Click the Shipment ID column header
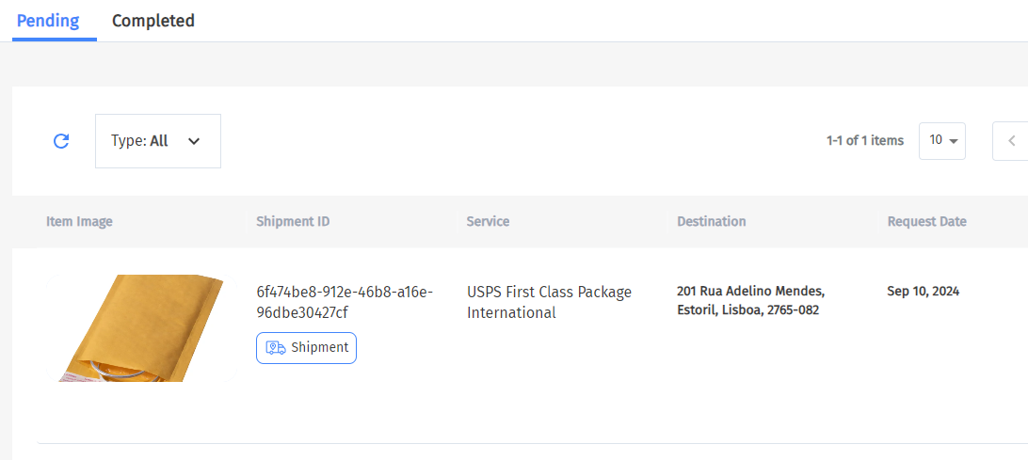 pyautogui.click(x=293, y=222)
